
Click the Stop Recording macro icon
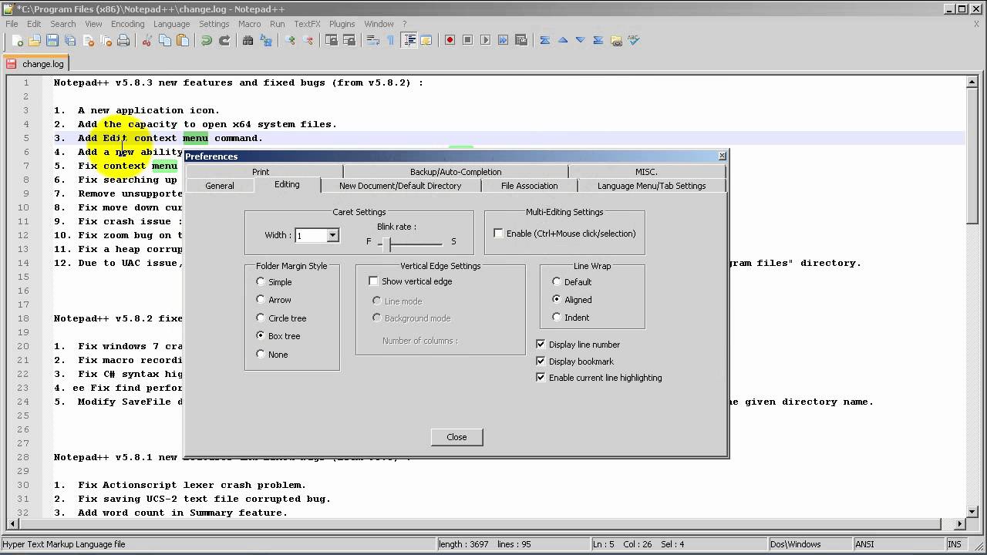pos(467,40)
